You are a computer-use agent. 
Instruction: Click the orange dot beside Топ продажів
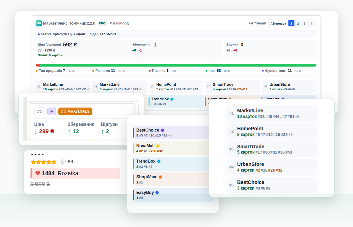click(37, 71)
